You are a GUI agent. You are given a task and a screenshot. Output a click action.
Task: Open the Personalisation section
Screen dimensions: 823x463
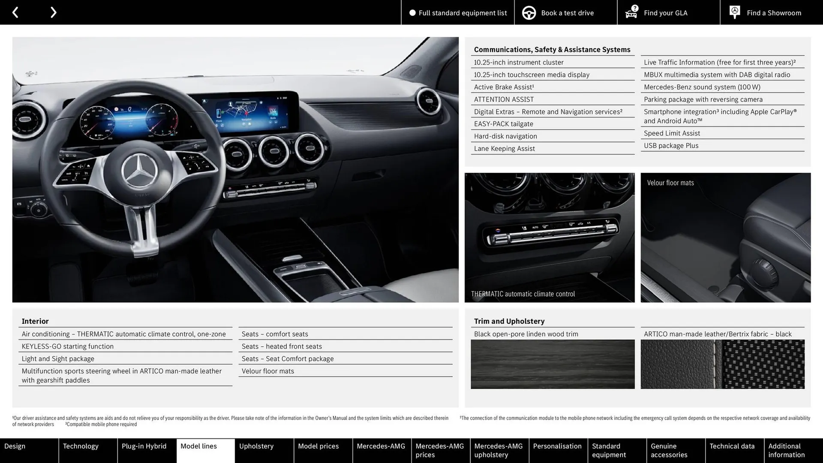click(x=558, y=450)
